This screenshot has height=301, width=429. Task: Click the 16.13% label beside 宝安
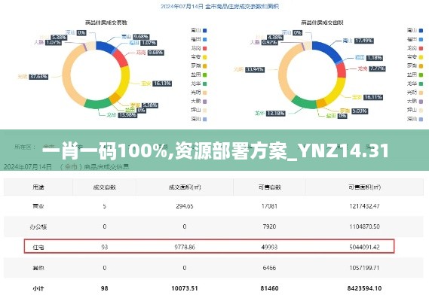coord(162,84)
